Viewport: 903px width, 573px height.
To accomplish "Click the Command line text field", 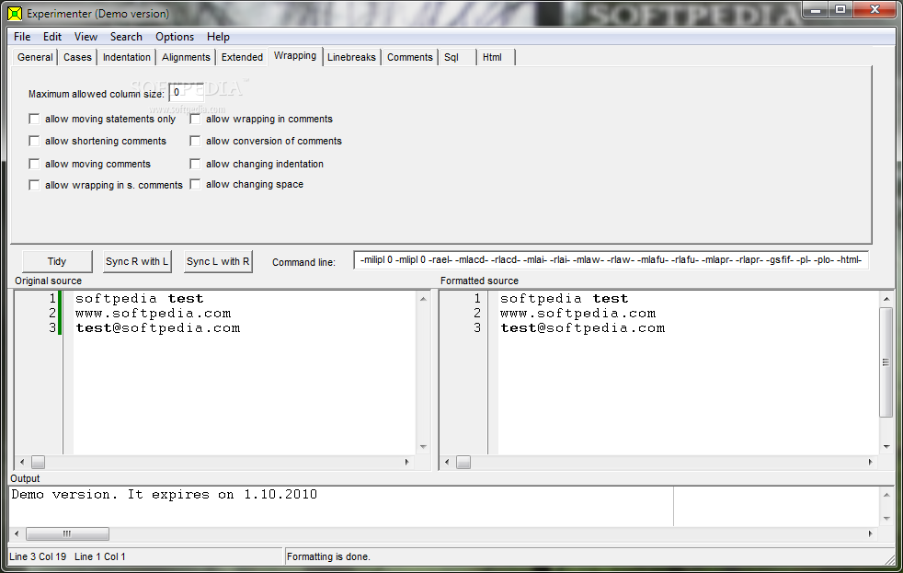I will (611, 260).
